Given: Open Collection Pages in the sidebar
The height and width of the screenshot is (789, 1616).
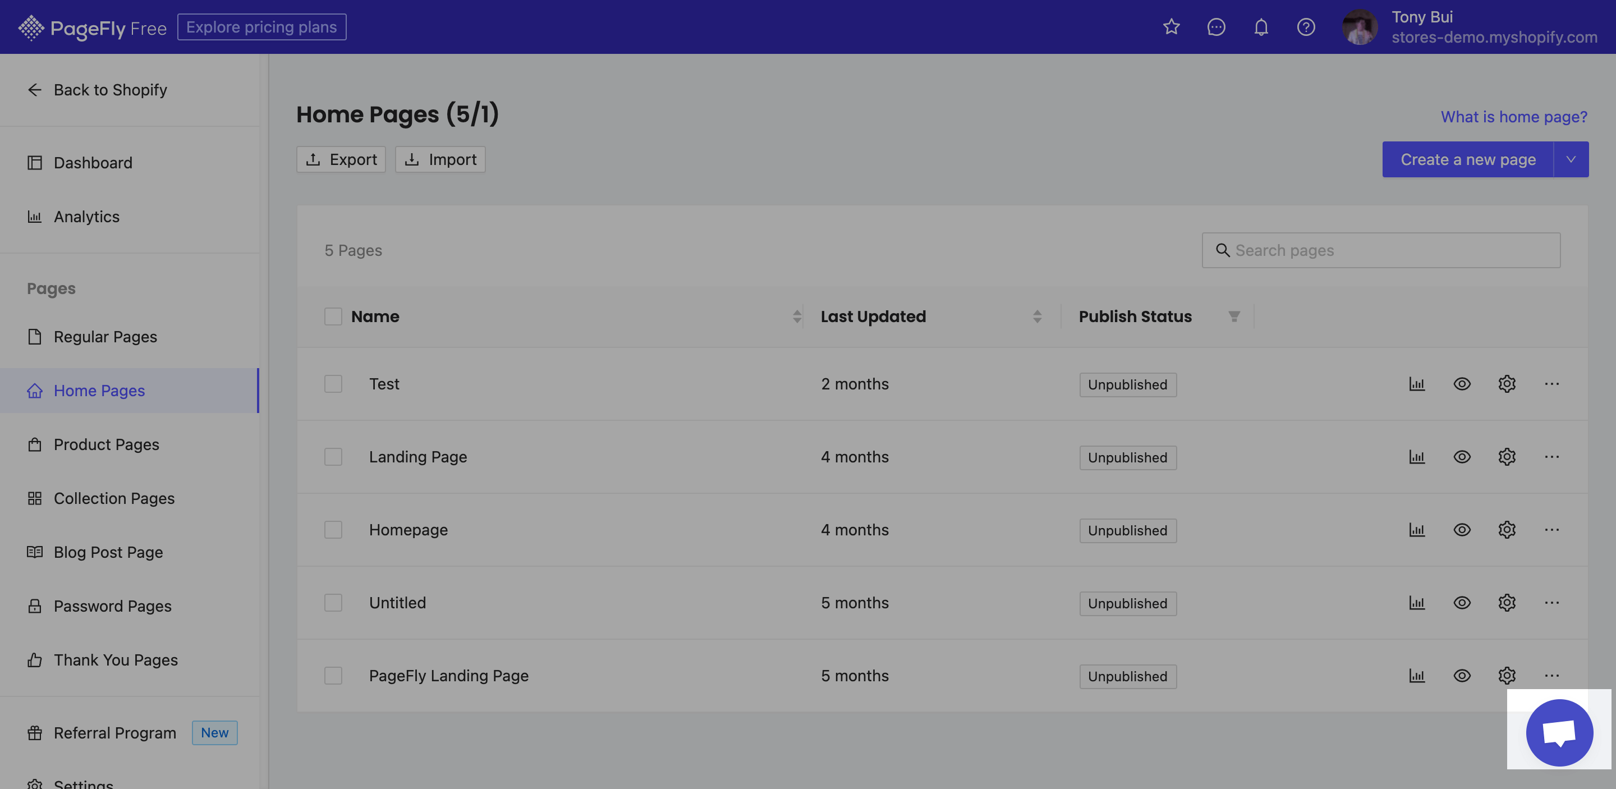Looking at the screenshot, I should [x=130, y=499].
